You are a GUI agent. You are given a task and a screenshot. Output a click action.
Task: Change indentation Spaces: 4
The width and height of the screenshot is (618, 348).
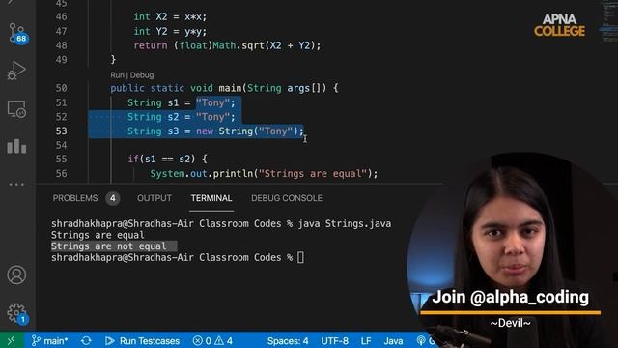point(288,340)
